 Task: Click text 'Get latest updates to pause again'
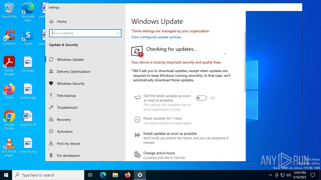tap(167, 123)
